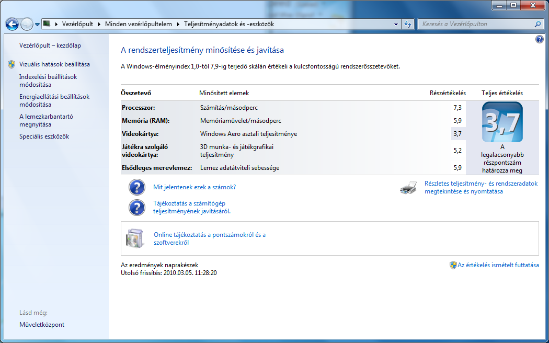Open Vezérlőpult – kezdőlap link
Image resolution: width=549 pixels, height=343 pixels.
pos(50,45)
